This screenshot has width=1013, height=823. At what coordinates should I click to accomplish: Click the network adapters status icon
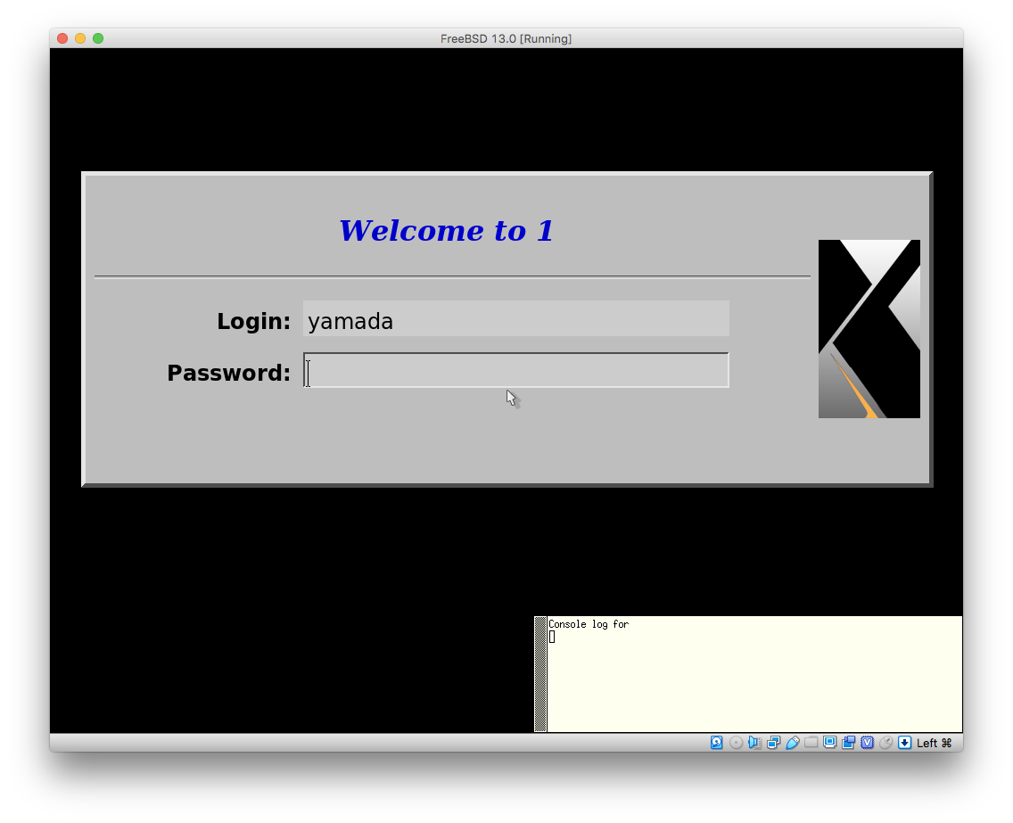click(x=773, y=743)
